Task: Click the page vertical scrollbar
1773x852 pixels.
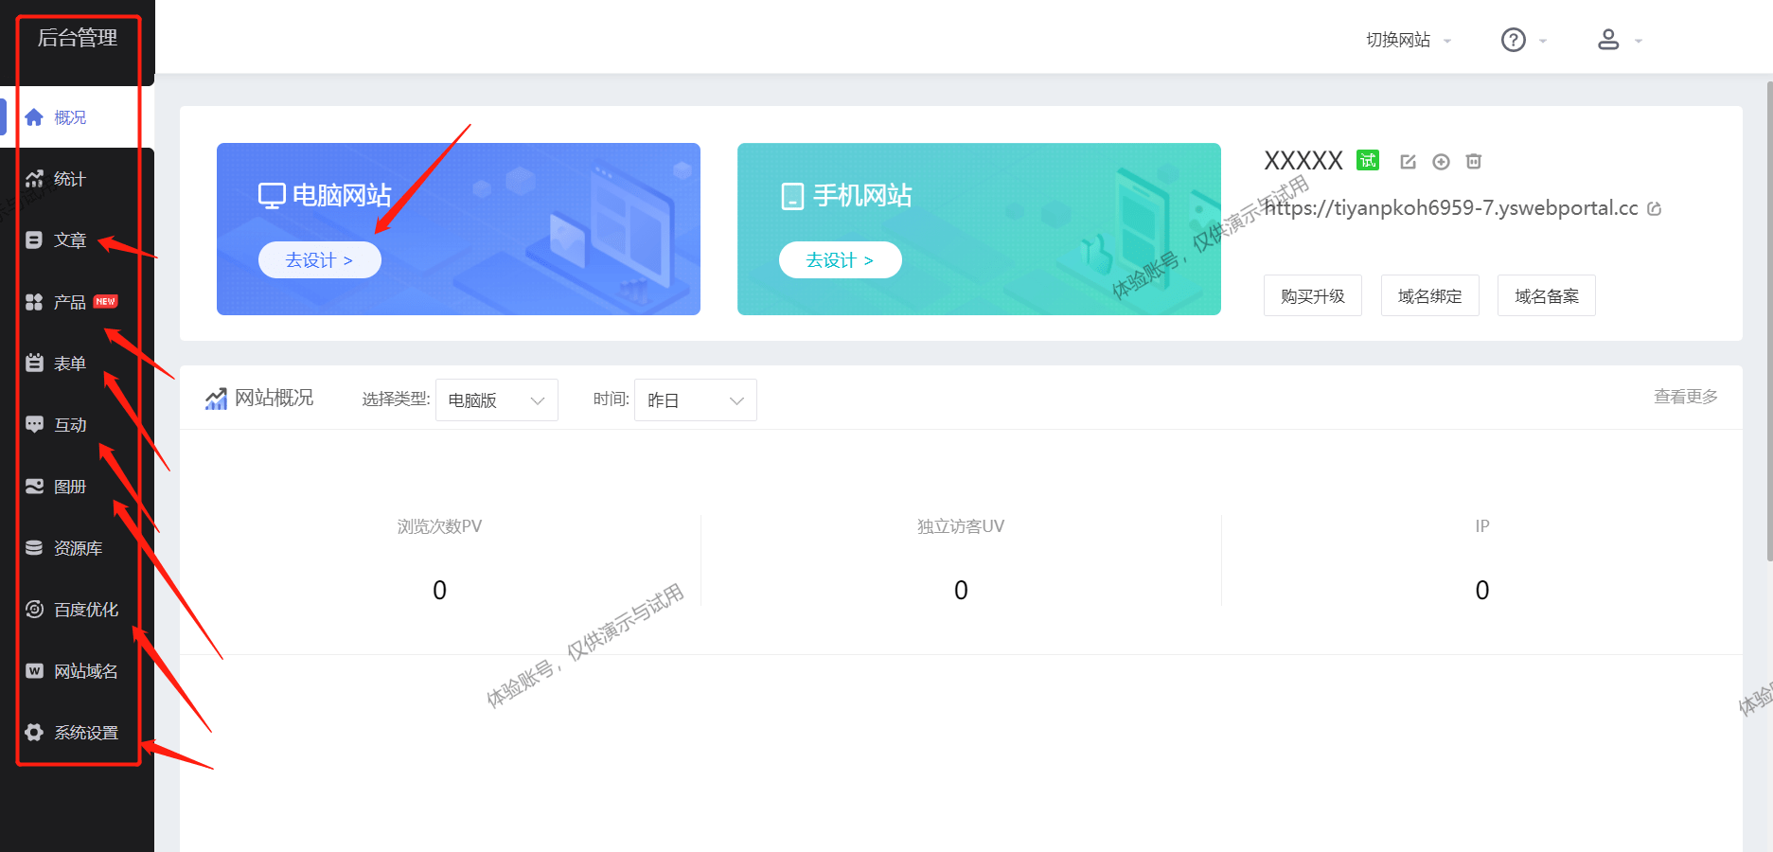Action: point(1769,322)
